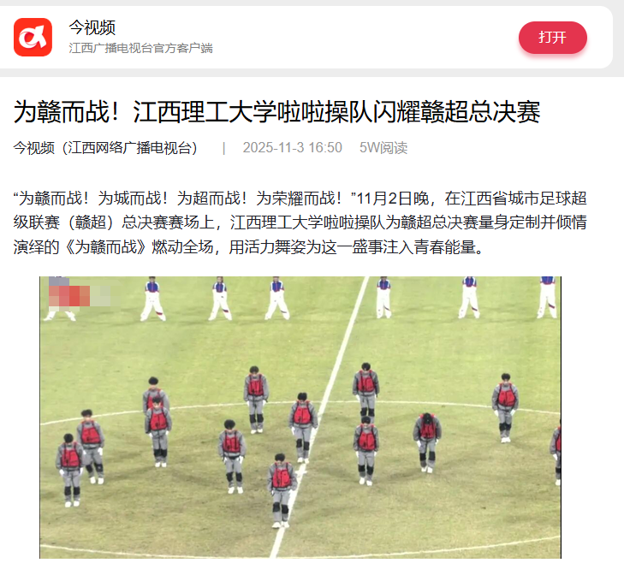
Task: Click the red 今视频 app logo
Action: (x=33, y=37)
